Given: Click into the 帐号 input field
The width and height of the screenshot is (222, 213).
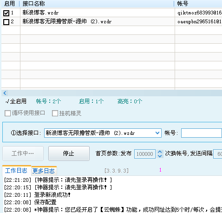Looking at the screenshot, I should [202, 133].
